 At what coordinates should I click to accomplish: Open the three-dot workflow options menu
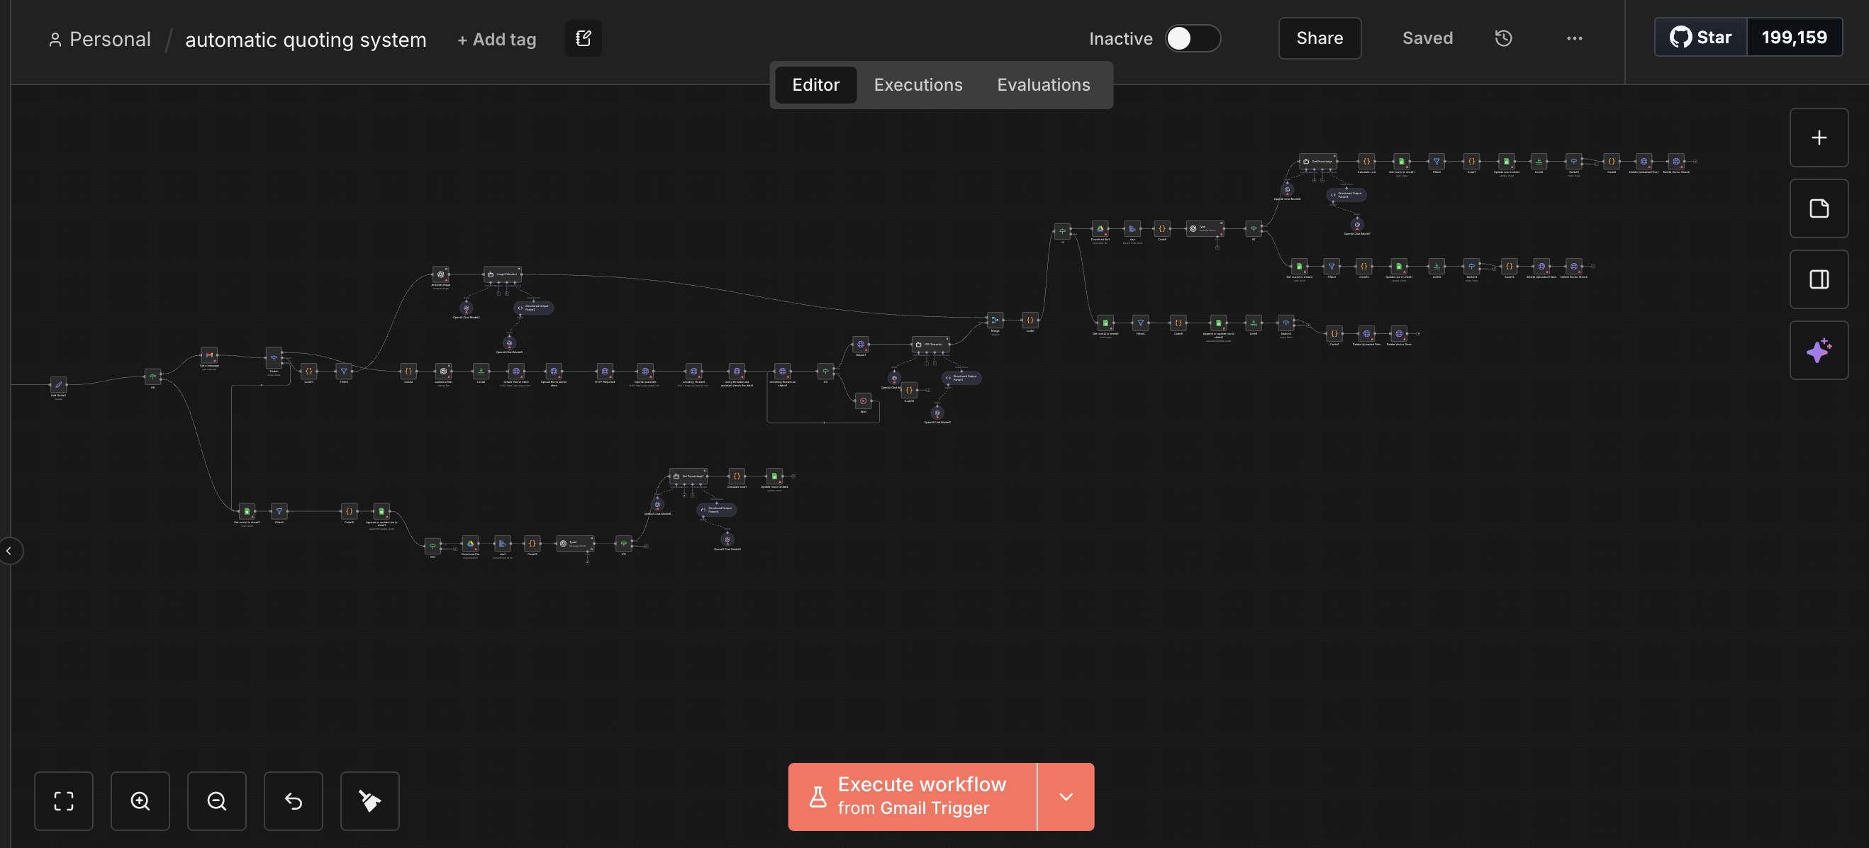(x=1574, y=38)
